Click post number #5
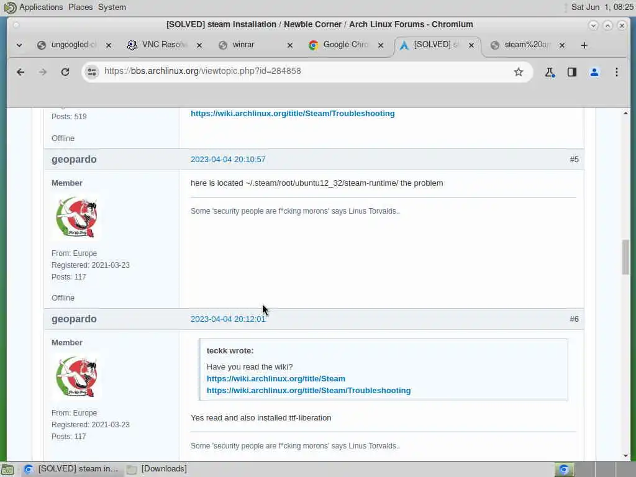 [x=574, y=160]
